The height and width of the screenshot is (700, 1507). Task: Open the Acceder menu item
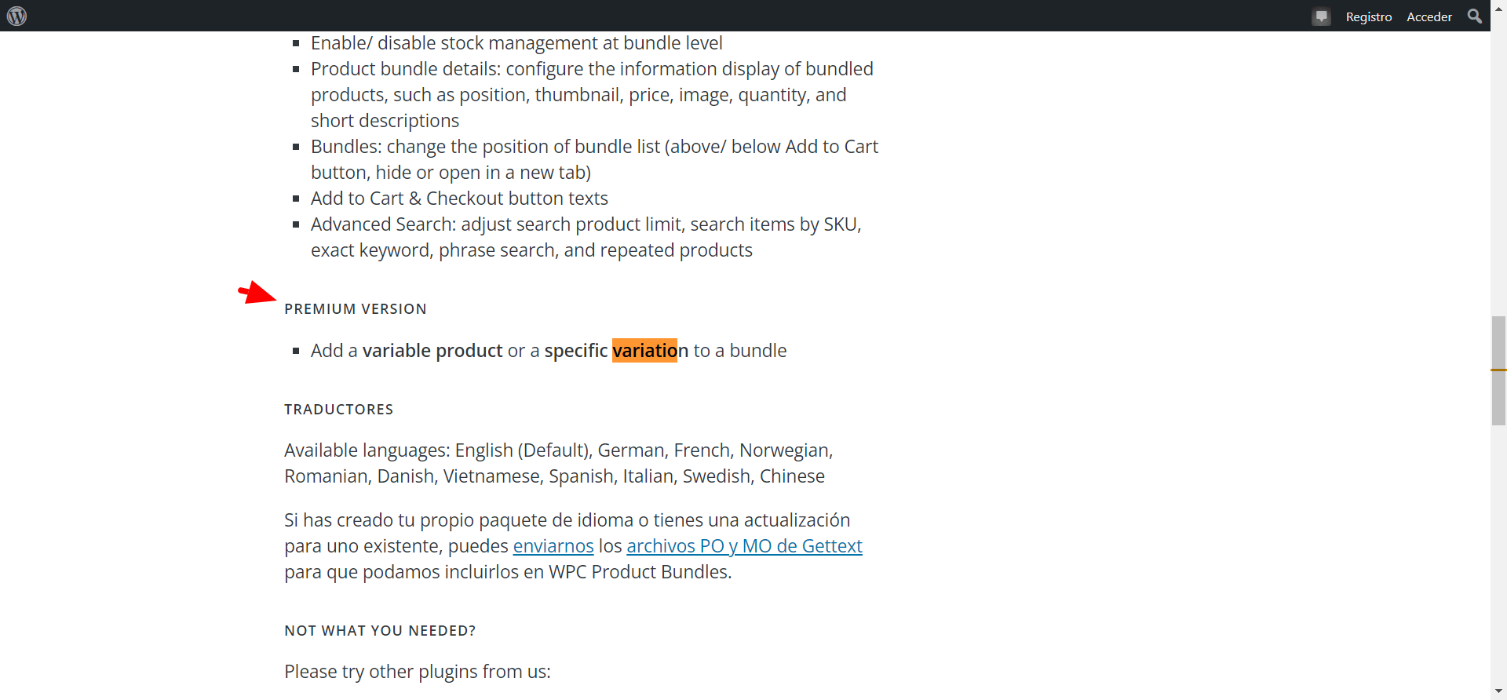click(x=1429, y=16)
